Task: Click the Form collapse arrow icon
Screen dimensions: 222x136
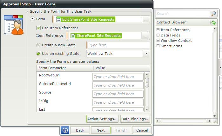Action: (x=32, y=19)
